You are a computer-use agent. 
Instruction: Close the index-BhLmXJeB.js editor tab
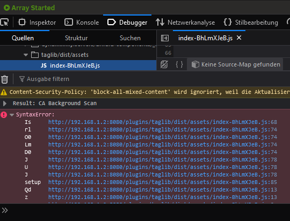click(239, 38)
